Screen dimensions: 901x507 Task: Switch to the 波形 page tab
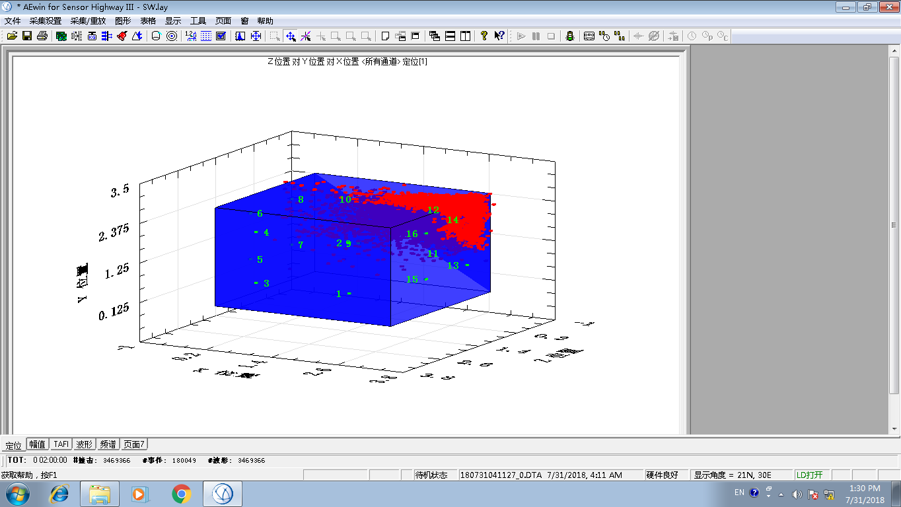pos(85,444)
